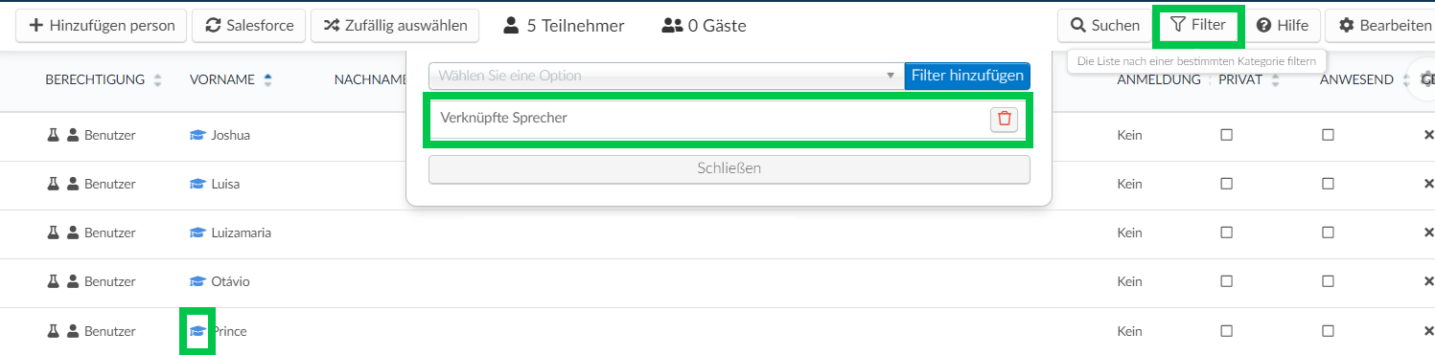Screen dimensions: 1435x355
Task: Sort by the Vorname column arrows
Action: 267,79
